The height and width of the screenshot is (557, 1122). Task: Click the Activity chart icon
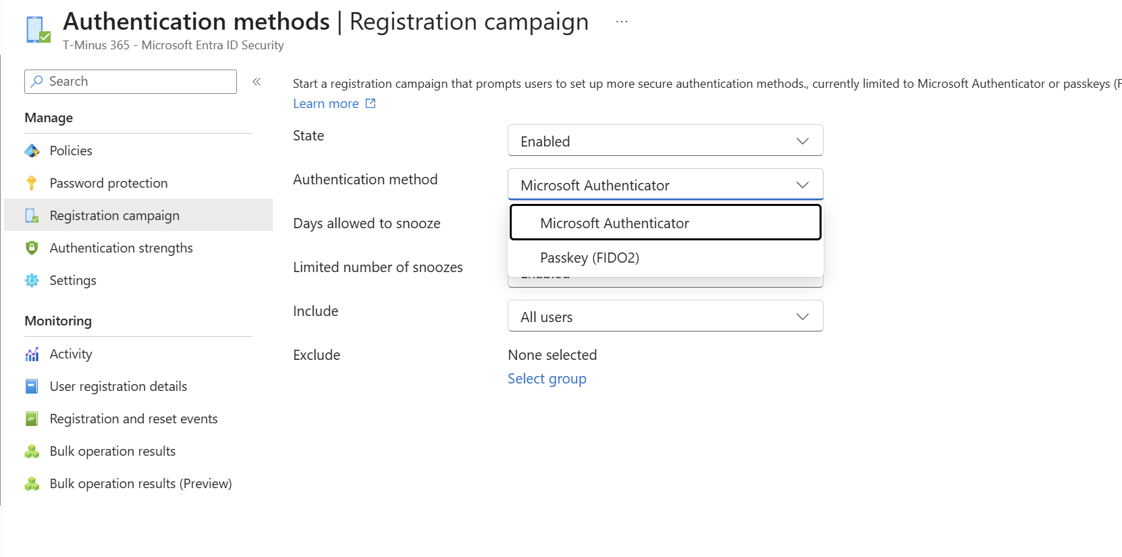pyautogui.click(x=32, y=354)
